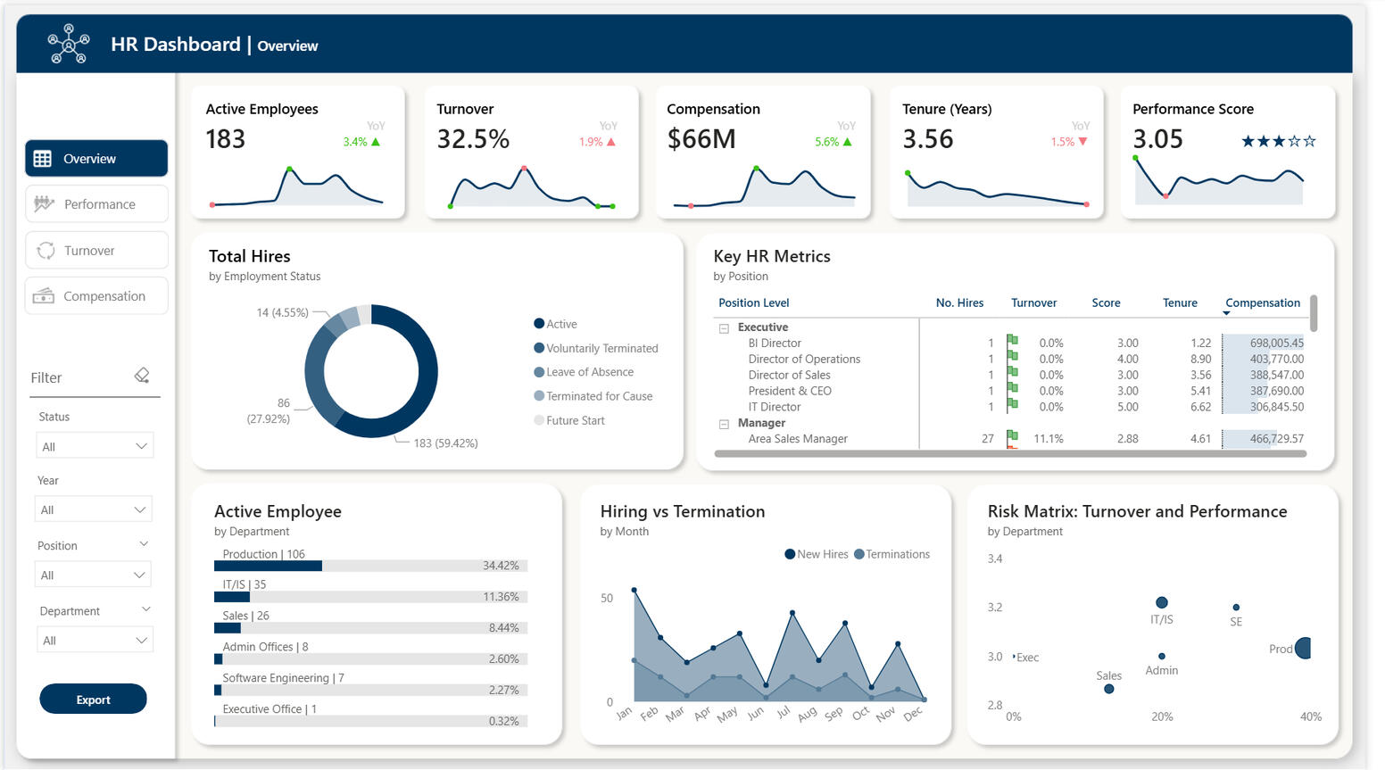Sort table by Compensation column header
The image size is (1385, 770).
[x=1262, y=303]
